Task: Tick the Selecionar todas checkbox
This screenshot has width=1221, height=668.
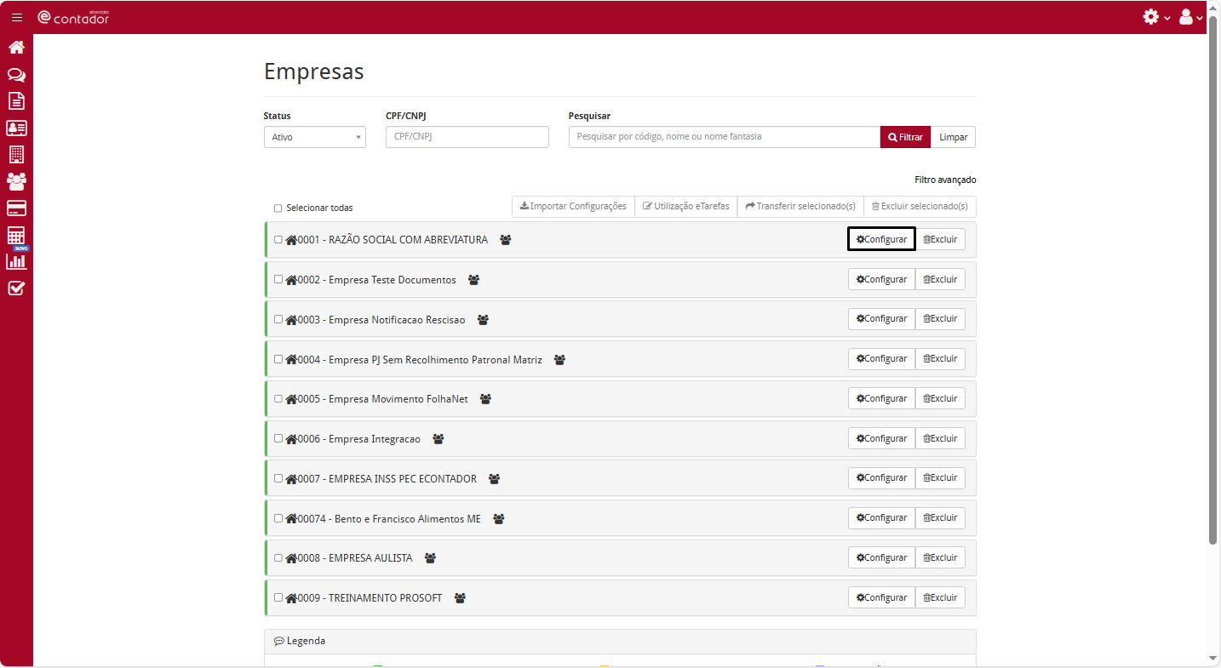Action: click(278, 208)
